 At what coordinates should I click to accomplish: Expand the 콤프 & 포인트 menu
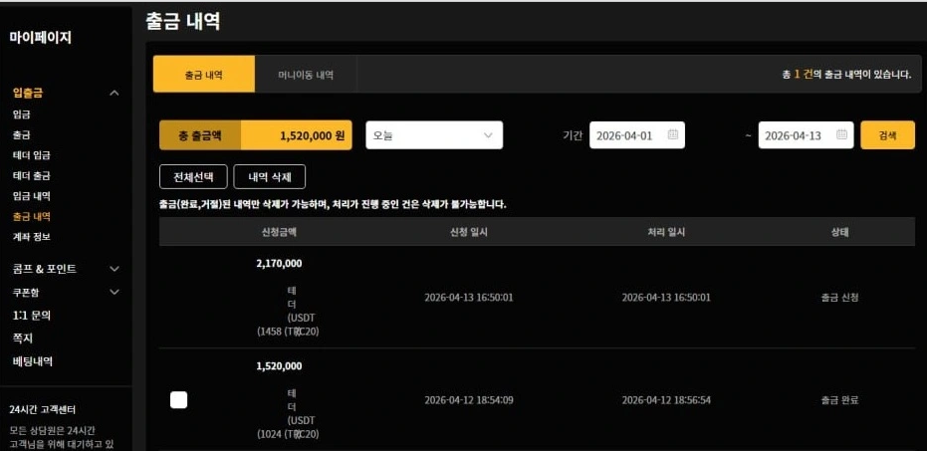[x=114, y=269]
